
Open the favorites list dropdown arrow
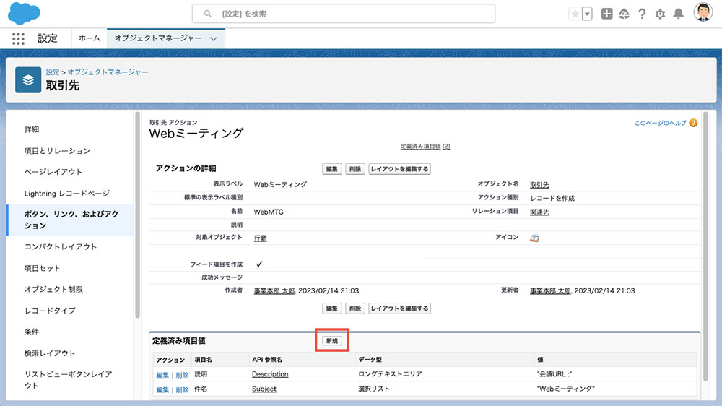[x=587, y=14]
